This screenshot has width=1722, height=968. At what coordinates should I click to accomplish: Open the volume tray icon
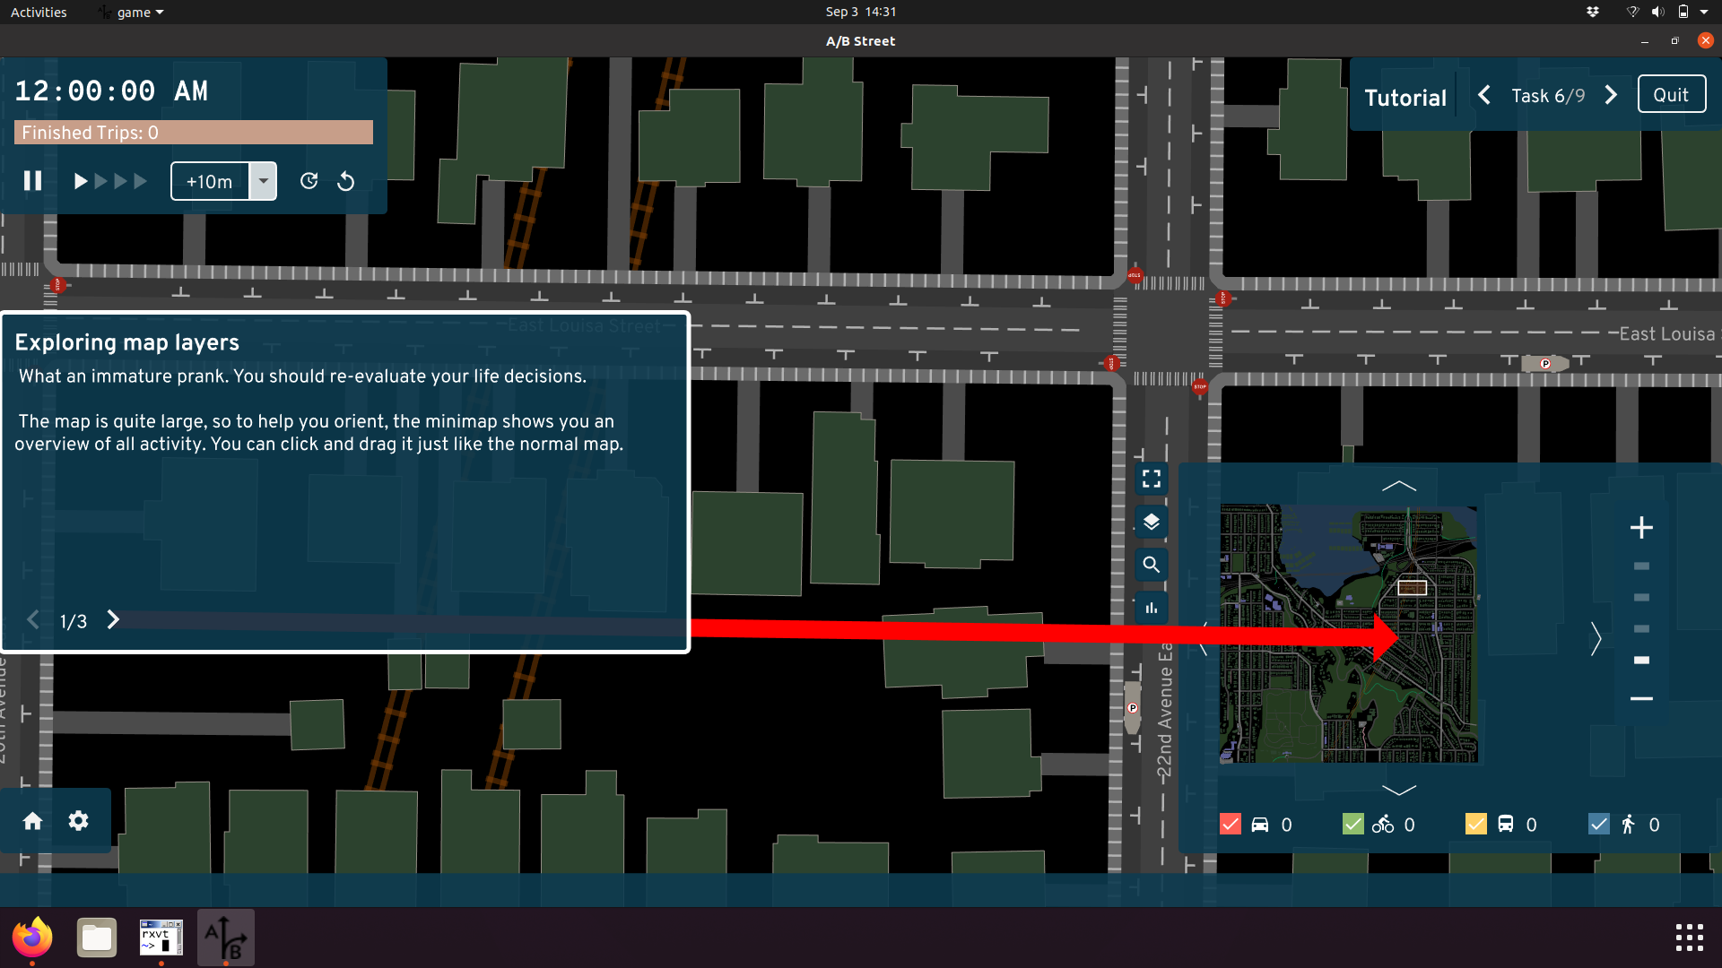(x=1657, y=12)
